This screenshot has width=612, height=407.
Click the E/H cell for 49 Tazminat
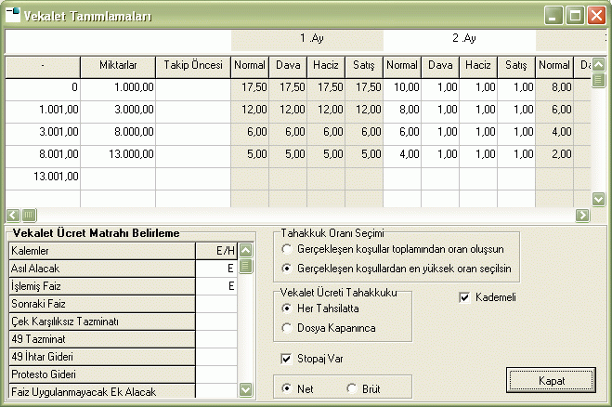(x=216, y=338)
